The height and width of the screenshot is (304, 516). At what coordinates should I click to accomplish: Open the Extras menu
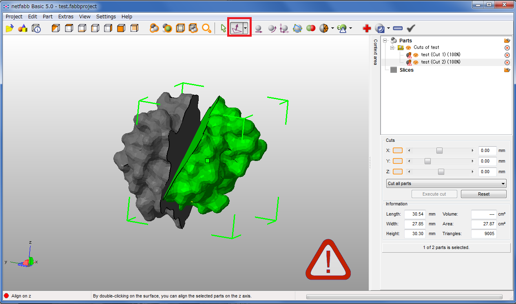tap(66, 17)
